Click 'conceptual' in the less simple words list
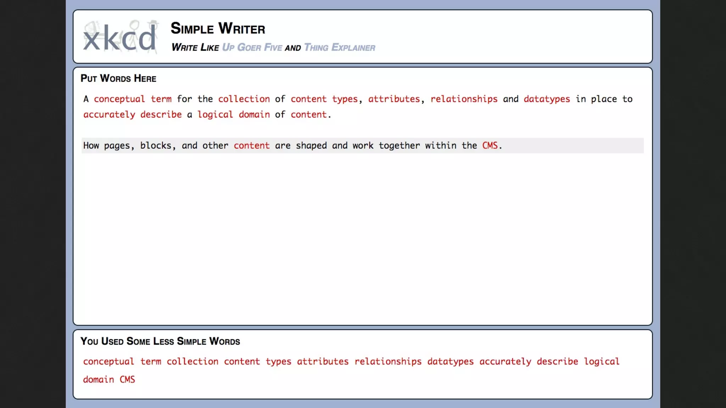The width and height of the screenshot is (726, 408). tap(108, 362)
